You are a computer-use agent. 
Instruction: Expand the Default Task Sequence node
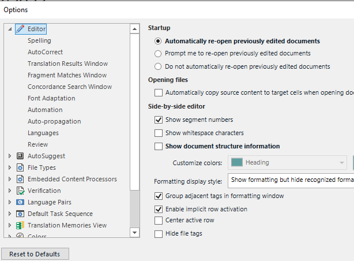(10, 214)
